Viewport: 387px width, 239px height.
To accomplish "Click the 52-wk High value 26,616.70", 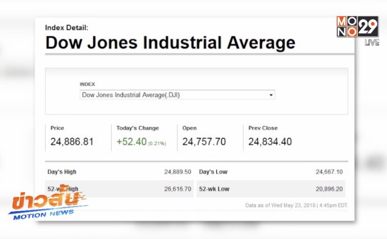I will [178, 189].
